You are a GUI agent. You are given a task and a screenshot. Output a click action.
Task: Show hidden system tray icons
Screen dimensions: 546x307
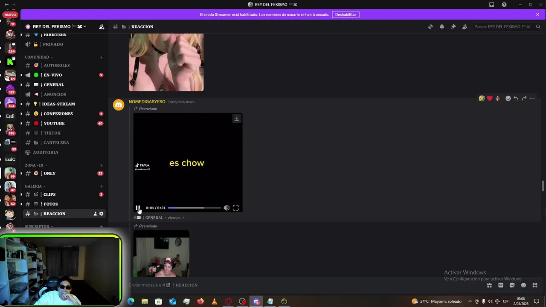(470, 301)
